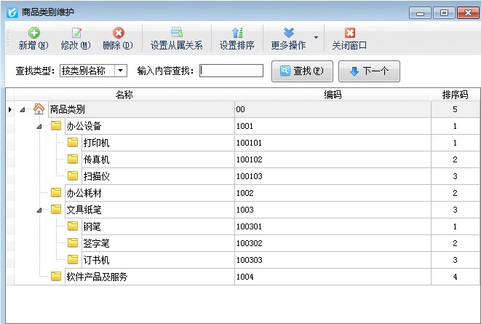The image size is (481, 324).
Task: Select the 签字笔 category
Action: tap(96, 243)
